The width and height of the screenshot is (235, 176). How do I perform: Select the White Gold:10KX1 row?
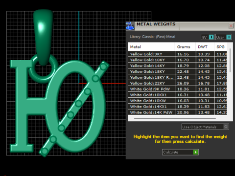(x=177, y=95)
